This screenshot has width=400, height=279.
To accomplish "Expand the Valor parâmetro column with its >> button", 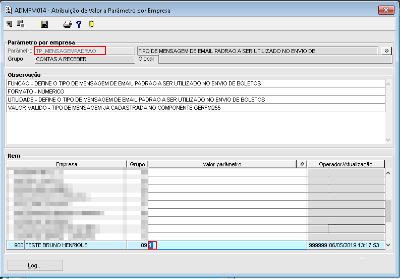I will [x=302, y=164].
